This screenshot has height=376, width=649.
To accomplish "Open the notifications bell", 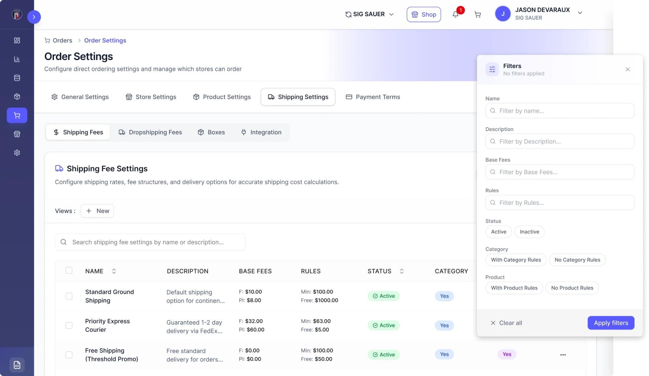I will point(456,15).
